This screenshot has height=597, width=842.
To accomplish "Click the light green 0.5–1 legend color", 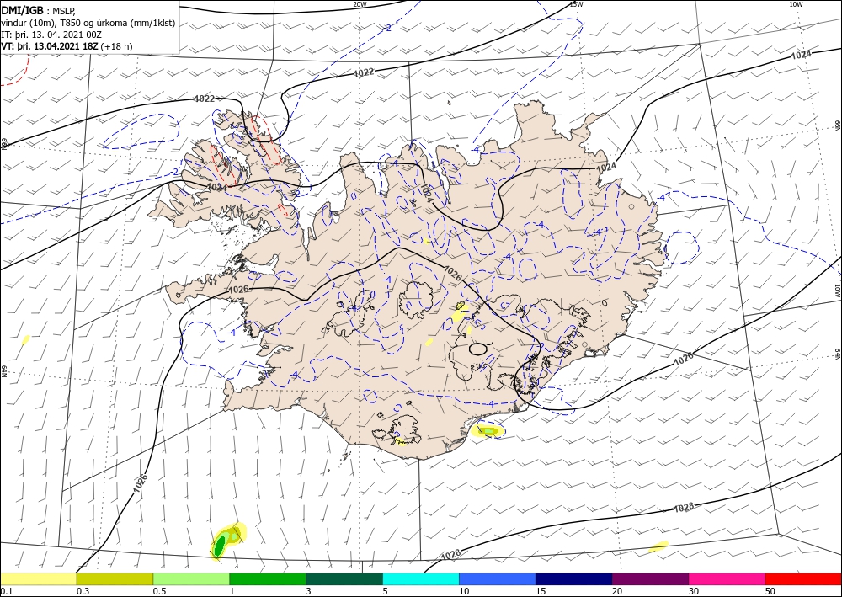I will pos(191,578).
